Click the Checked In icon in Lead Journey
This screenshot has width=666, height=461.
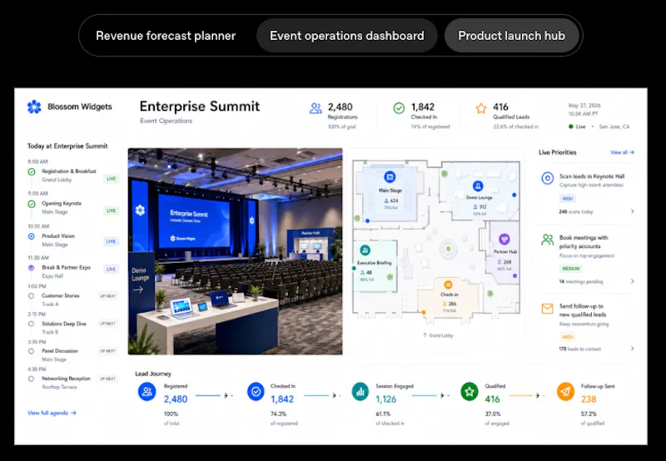pyautogui.click(x=256, y=391)
